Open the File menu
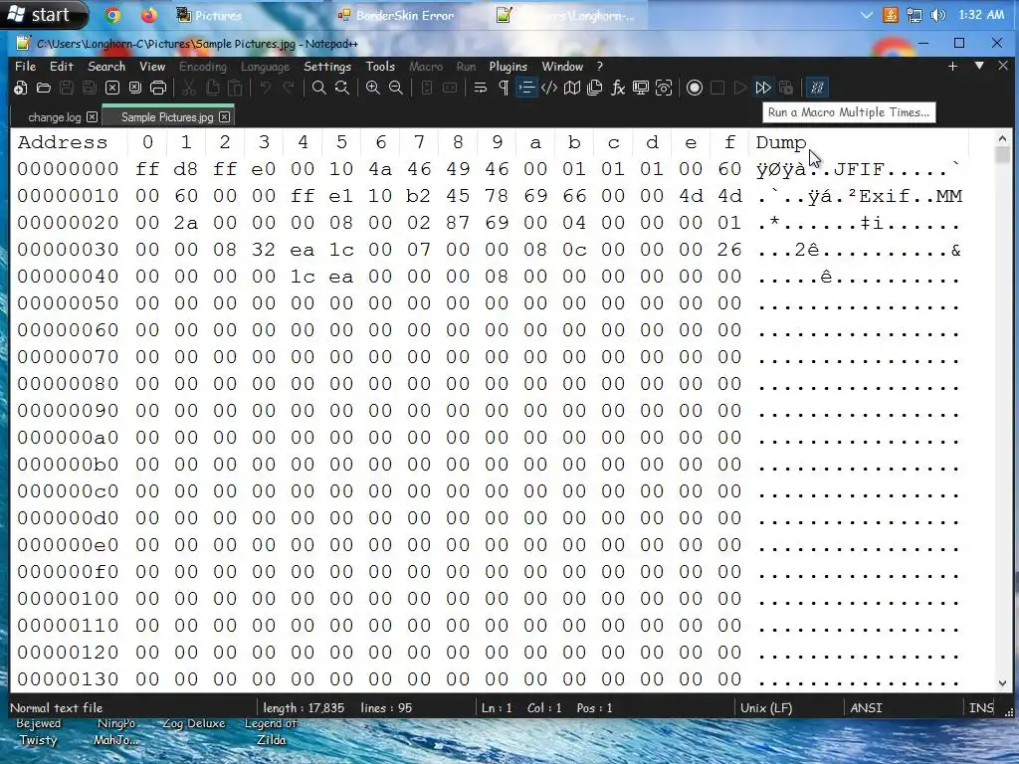 pos(25,67)
